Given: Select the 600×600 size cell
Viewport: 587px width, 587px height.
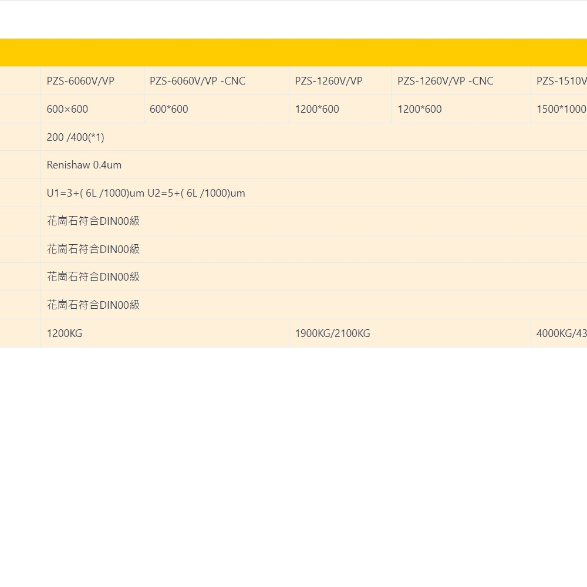Looking at the screenshot, I should pyautogui.click(x=68, y=109).
